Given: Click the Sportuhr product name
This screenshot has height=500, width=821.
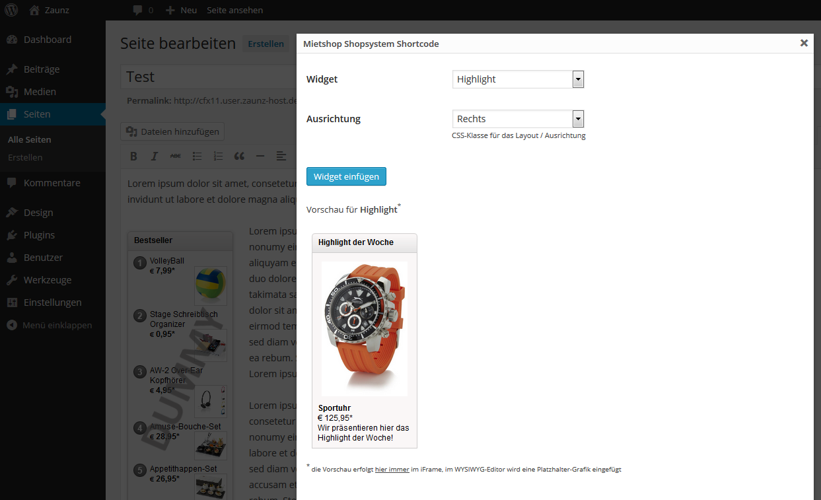Looking at the screenshot, I should (334, 408).
